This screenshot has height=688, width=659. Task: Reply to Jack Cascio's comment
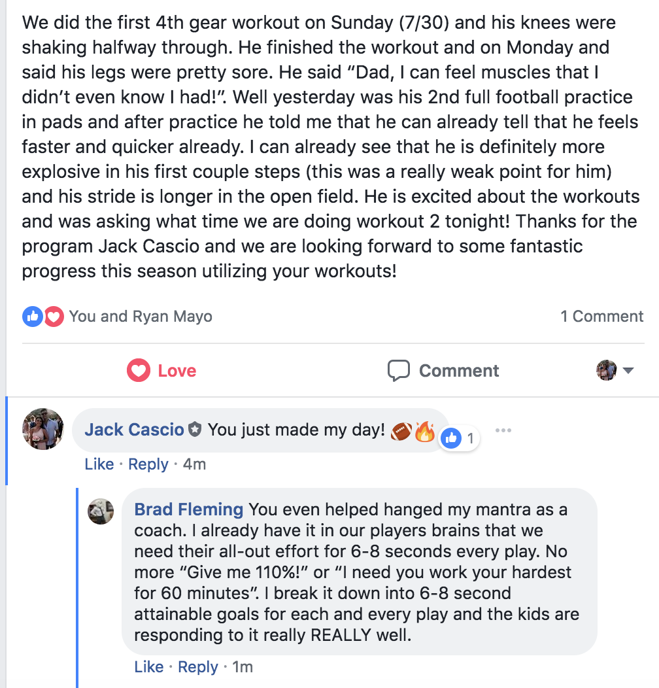[x=148, y=464]
